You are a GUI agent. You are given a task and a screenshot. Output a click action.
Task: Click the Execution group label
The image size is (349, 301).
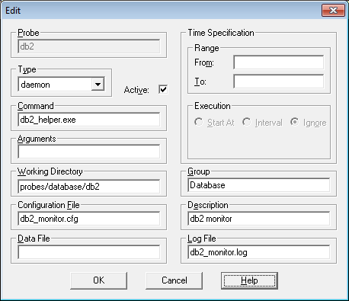tap(213, 106)
